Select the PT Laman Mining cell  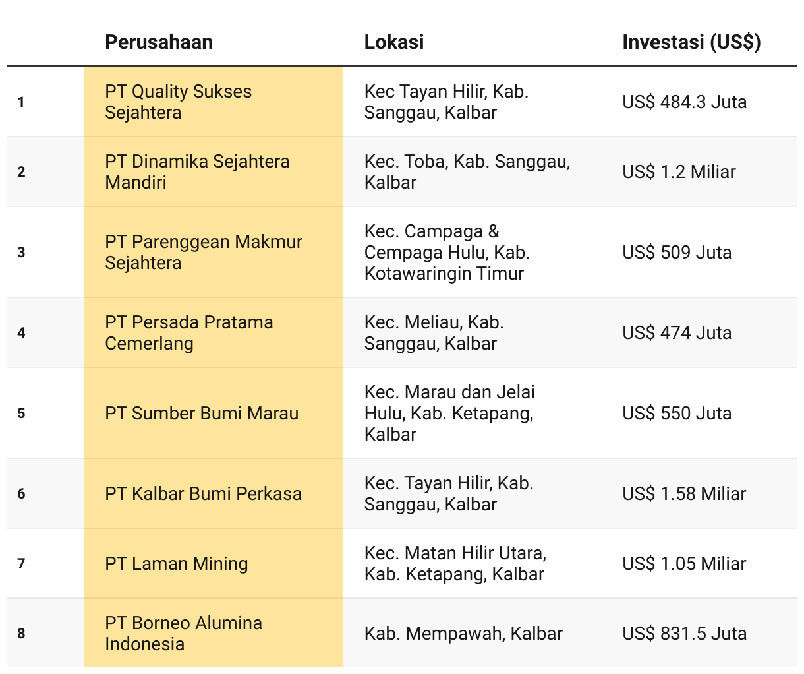coord(214,563)
